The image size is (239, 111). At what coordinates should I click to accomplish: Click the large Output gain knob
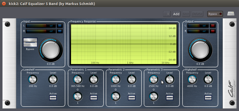coord(200,50)
